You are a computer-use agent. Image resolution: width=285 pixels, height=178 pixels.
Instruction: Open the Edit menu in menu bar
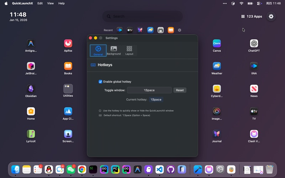point(40,3)
